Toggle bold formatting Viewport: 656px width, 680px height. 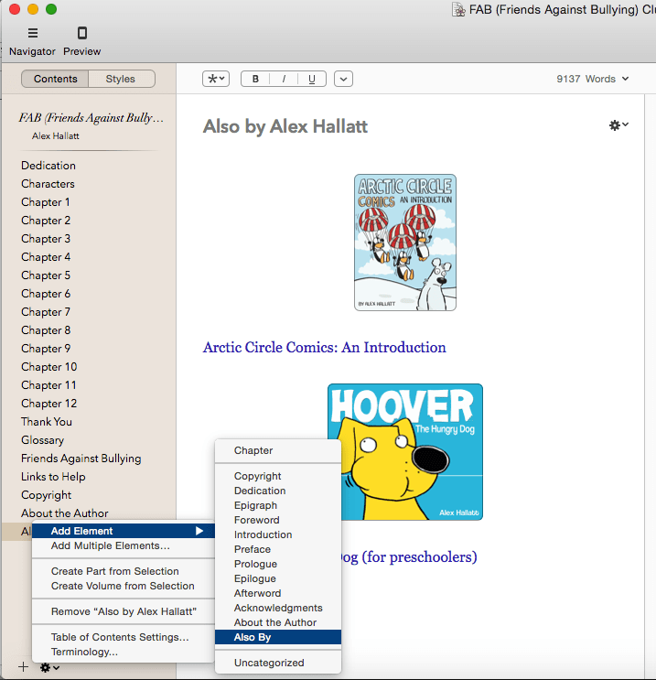point(255,79)
